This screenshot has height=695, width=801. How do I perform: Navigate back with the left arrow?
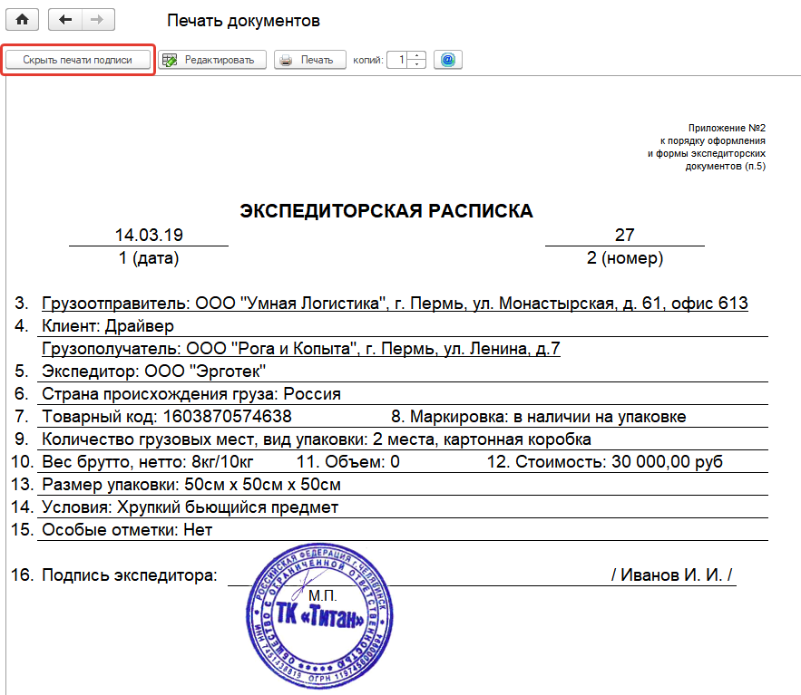point(65,20)
